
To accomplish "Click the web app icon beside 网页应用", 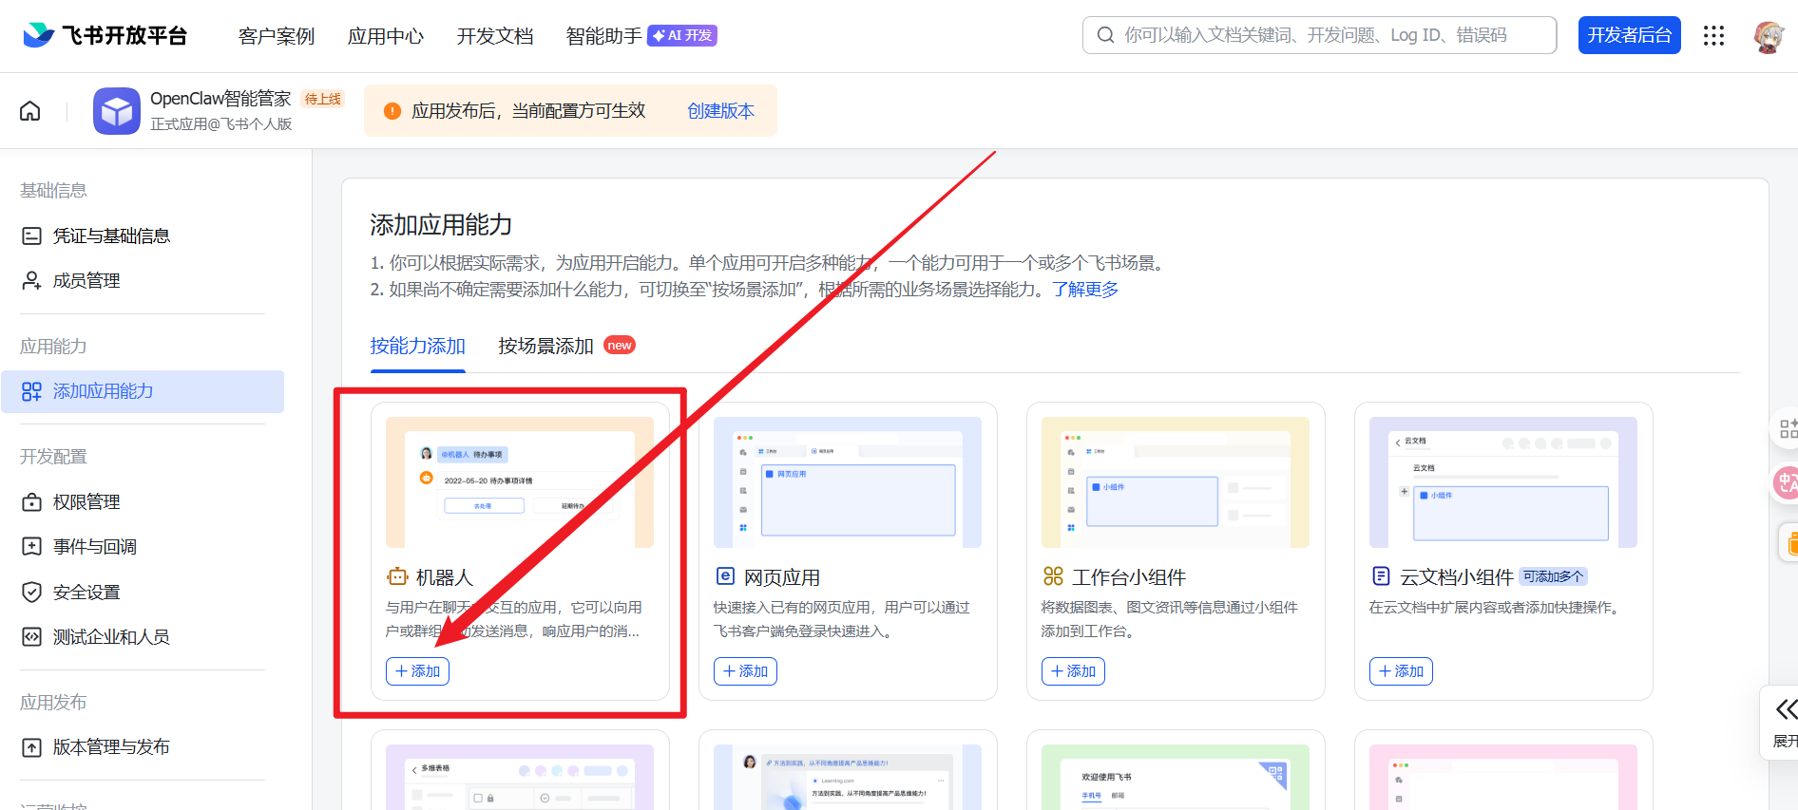I will pyautogui.click(x=724, y=576).
